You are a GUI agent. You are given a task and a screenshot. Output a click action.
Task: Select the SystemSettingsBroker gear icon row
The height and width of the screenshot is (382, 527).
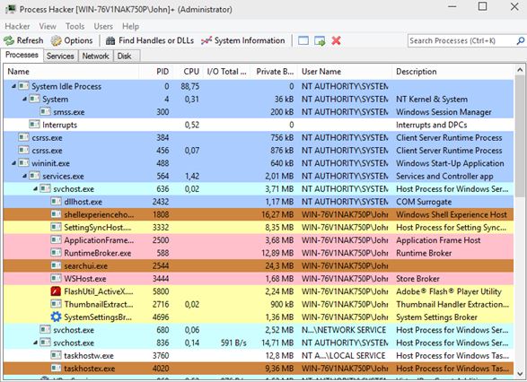click(259, 317)
